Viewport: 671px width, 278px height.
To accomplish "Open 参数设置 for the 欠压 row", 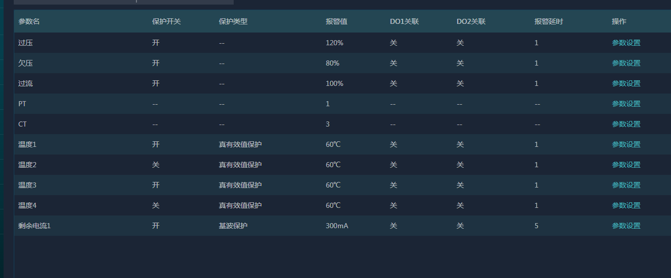I will coord(626,63).
